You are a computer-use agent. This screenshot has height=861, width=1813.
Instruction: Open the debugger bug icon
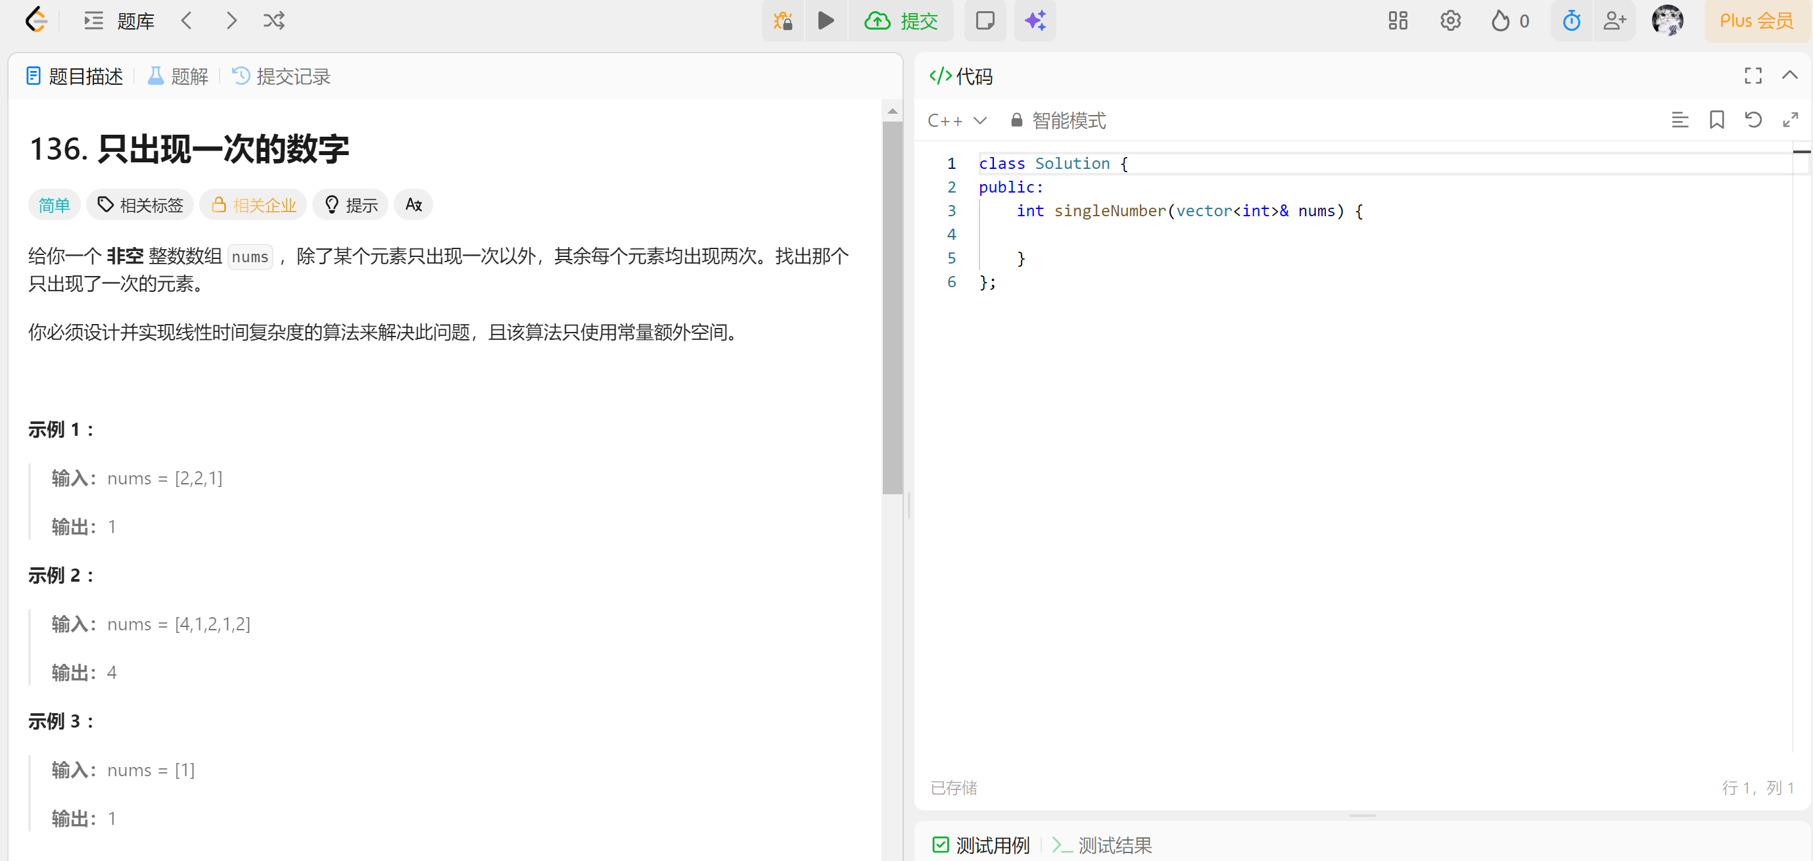pyautogui.click(x=783, y=20)
